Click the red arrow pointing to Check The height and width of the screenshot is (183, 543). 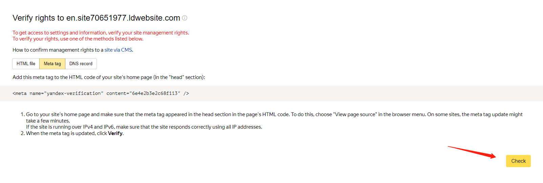point(472,152)
